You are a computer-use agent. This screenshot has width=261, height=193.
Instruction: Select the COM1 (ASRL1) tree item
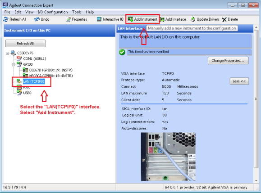[x=34, y=58]
